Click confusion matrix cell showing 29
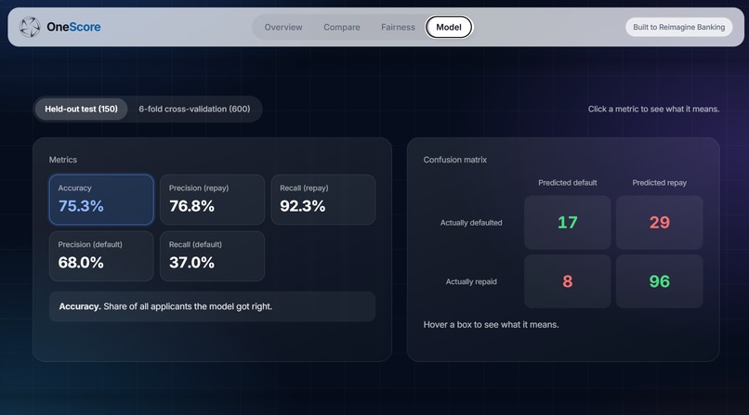Viewport: 749px width, 415px height. pos(659,222)
